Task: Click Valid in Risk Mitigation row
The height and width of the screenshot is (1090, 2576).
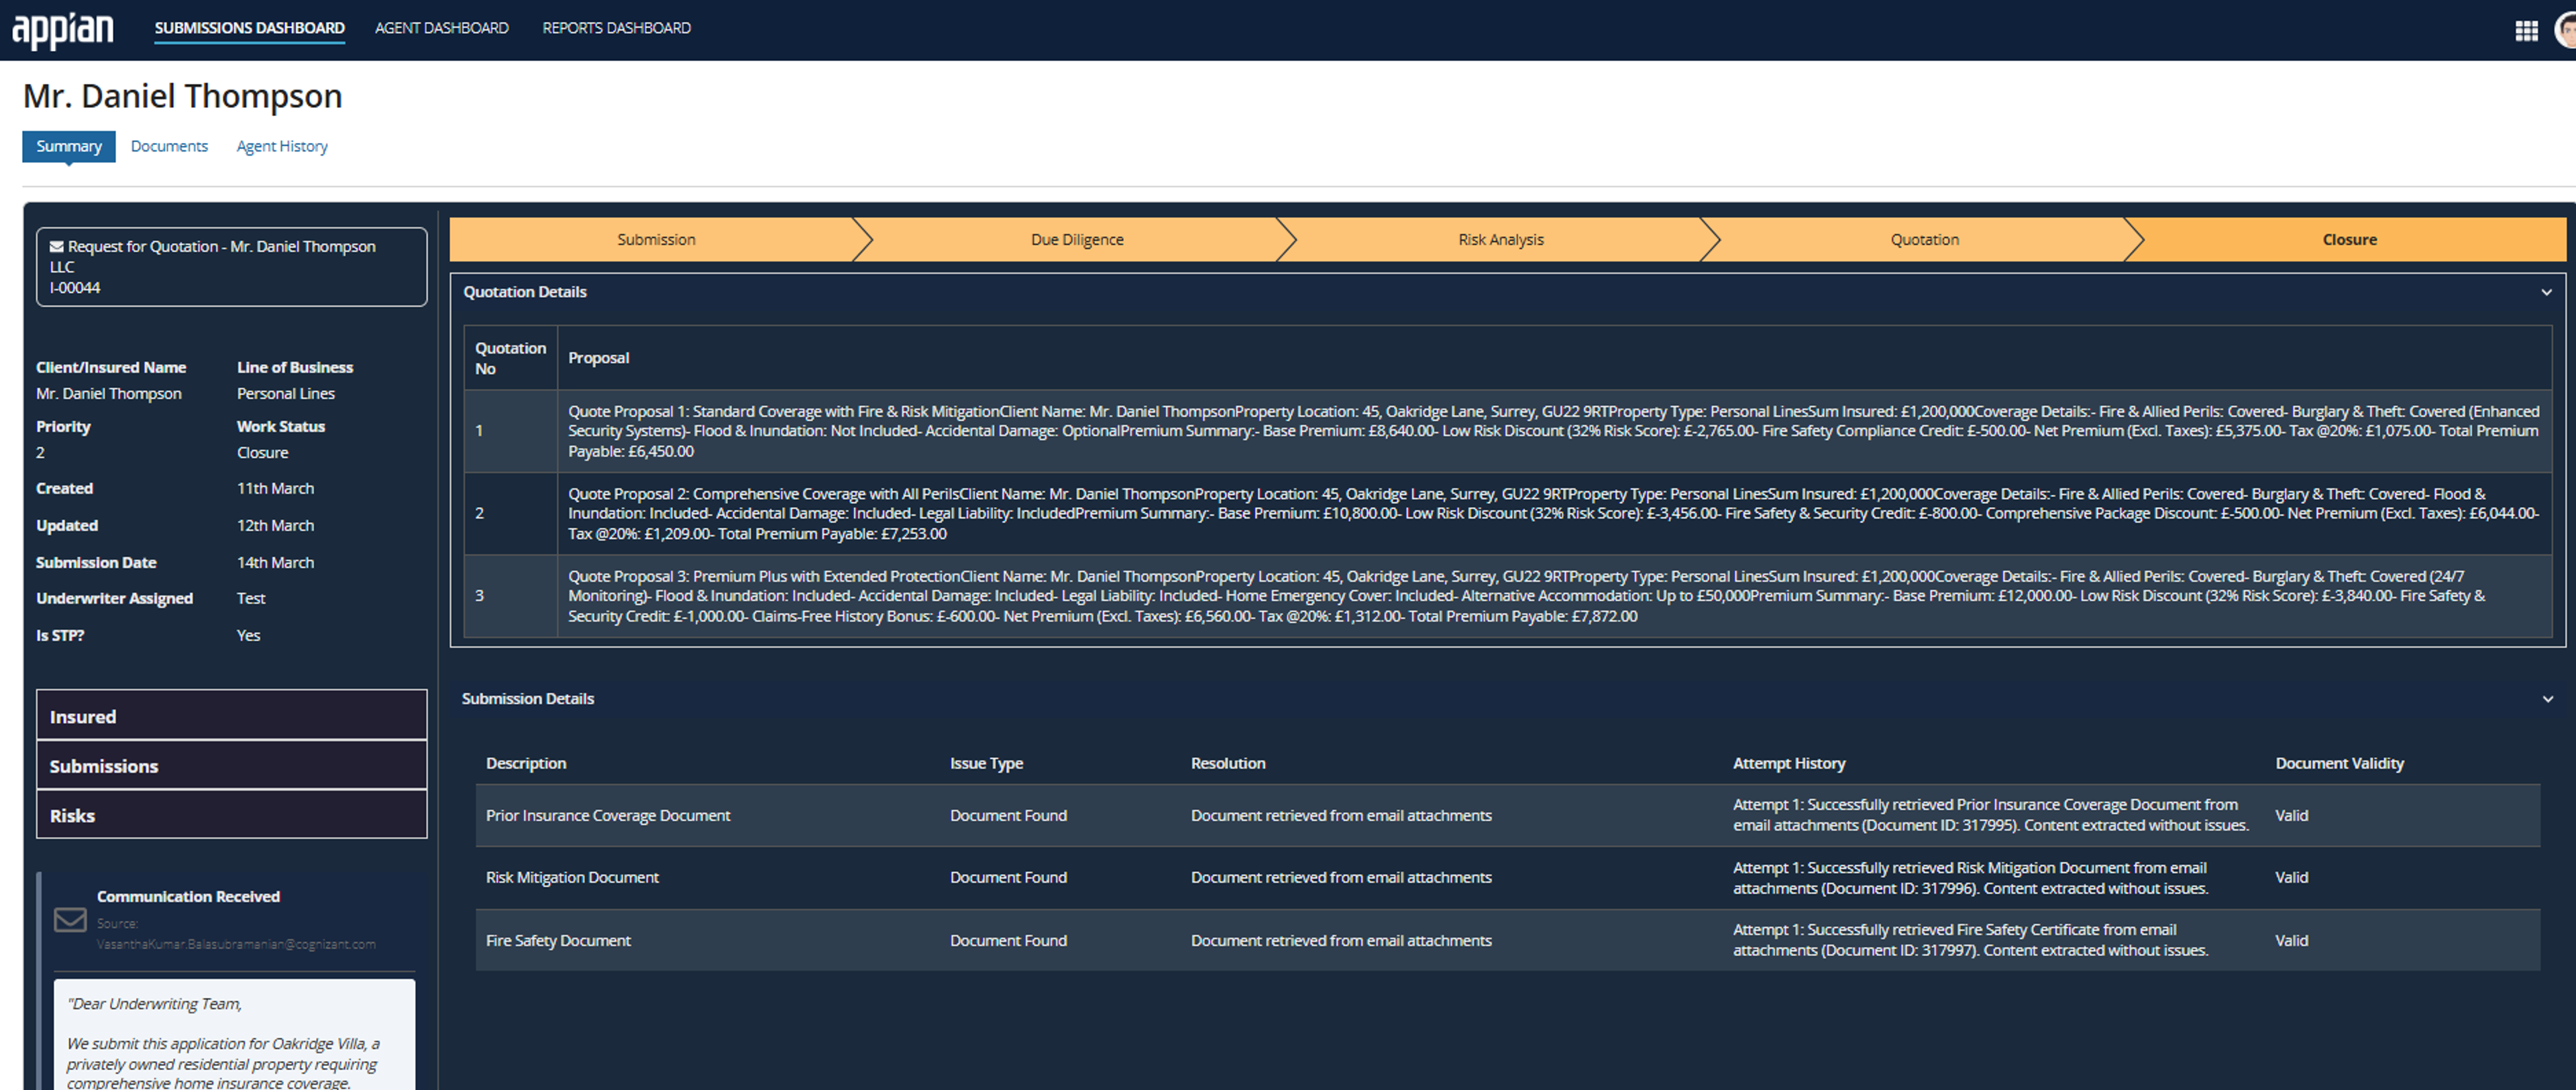Action: (x=2291, y=878)
